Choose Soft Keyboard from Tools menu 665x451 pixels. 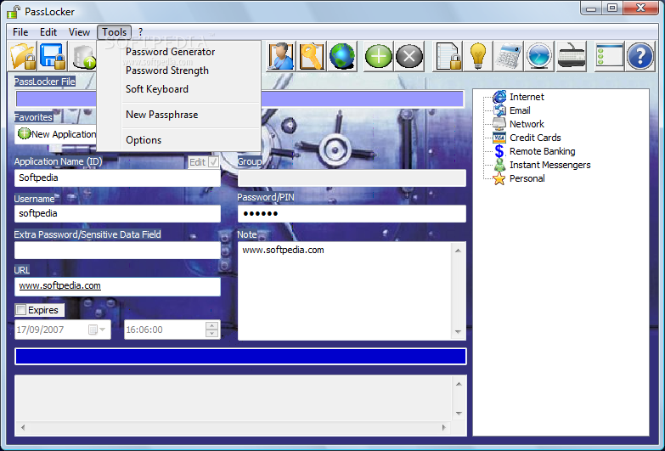[157, 89]
